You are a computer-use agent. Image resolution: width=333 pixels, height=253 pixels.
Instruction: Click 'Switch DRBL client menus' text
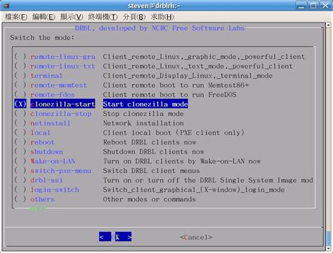click(x=152, y=171)
